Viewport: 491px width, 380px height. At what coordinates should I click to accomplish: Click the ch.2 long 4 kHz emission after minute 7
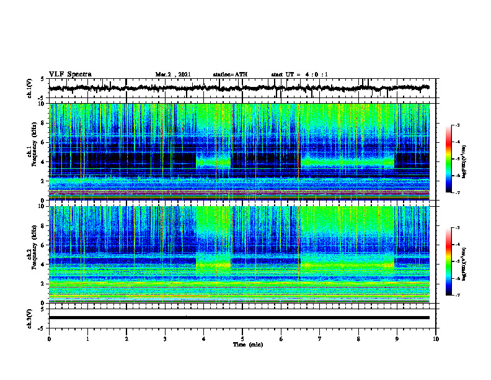click(348, 265)
